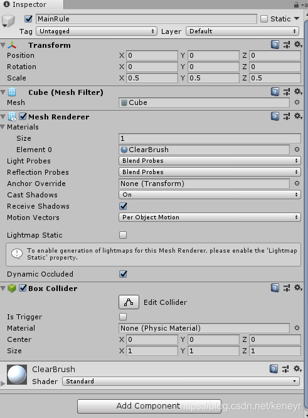
Task: Collapse the Materials foldout
Action: point(3,127)
